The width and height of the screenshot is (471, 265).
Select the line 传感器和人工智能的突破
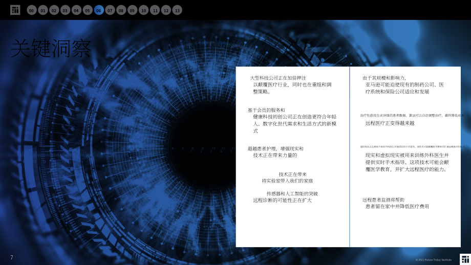pyautogui.click(x=292, y=193)
